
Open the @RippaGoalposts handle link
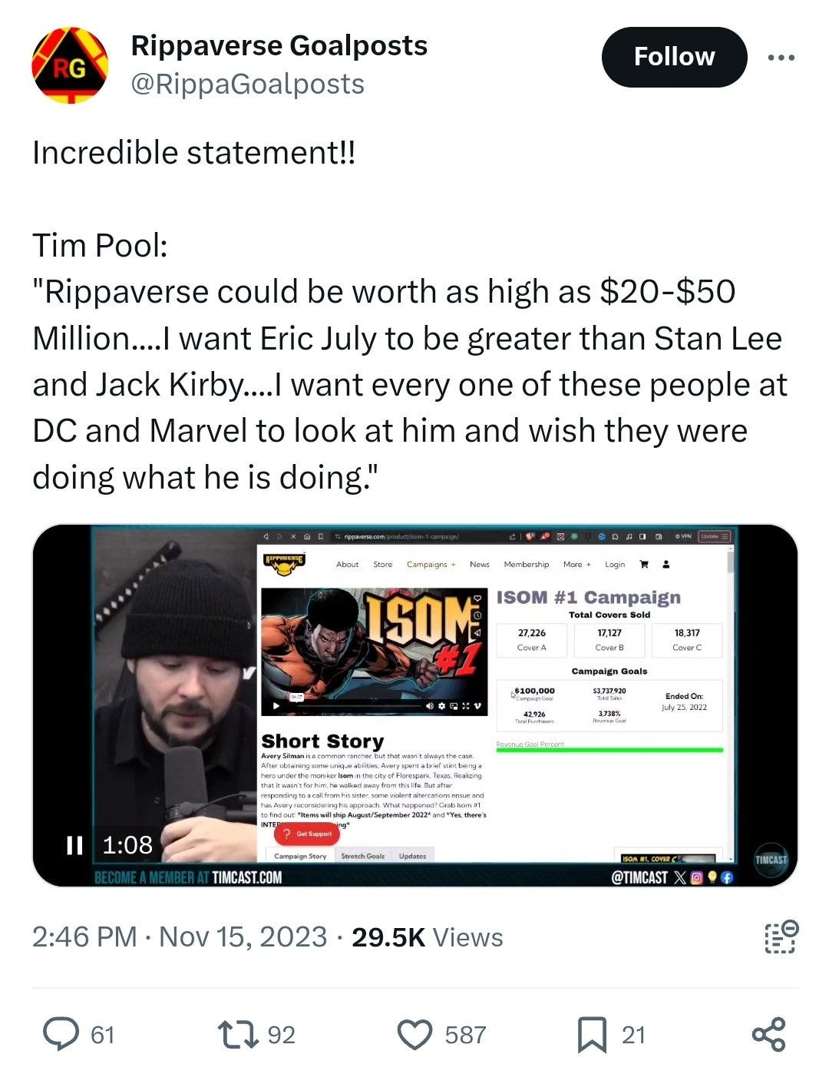tap(248, 84)
